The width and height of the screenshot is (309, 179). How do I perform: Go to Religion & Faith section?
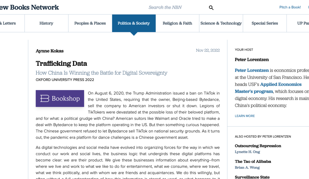177,23
